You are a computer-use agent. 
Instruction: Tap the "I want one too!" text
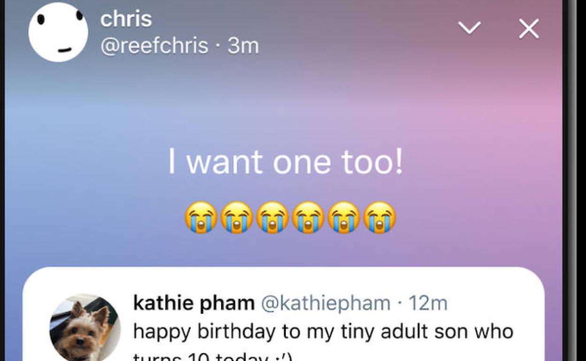(x=285, y=162)
